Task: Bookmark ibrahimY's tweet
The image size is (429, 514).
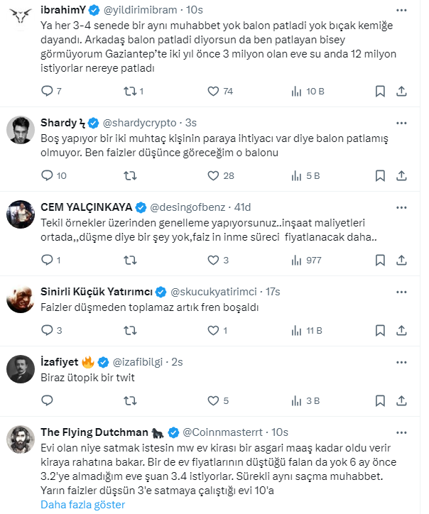Action: point(380,91)
